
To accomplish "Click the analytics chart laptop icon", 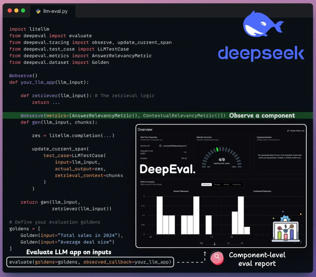I will [286, 229].
